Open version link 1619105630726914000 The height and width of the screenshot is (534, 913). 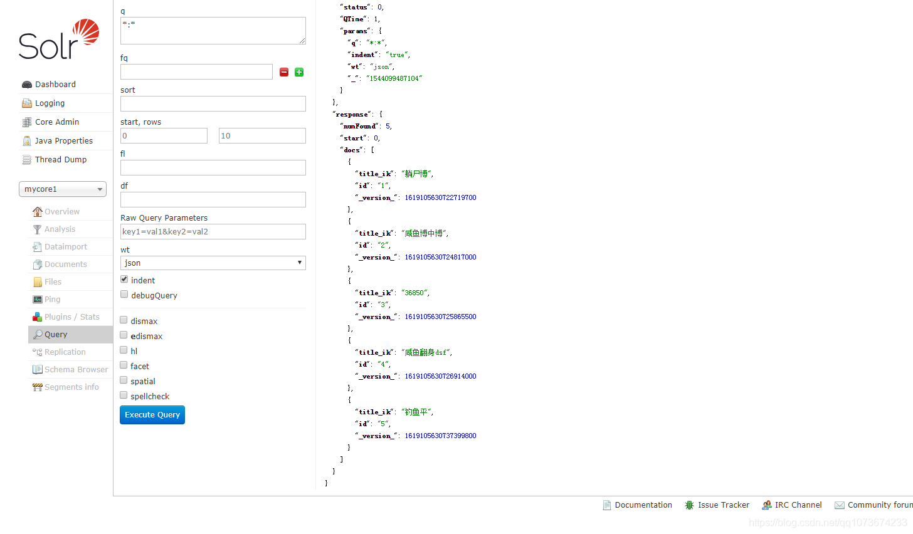440,376
